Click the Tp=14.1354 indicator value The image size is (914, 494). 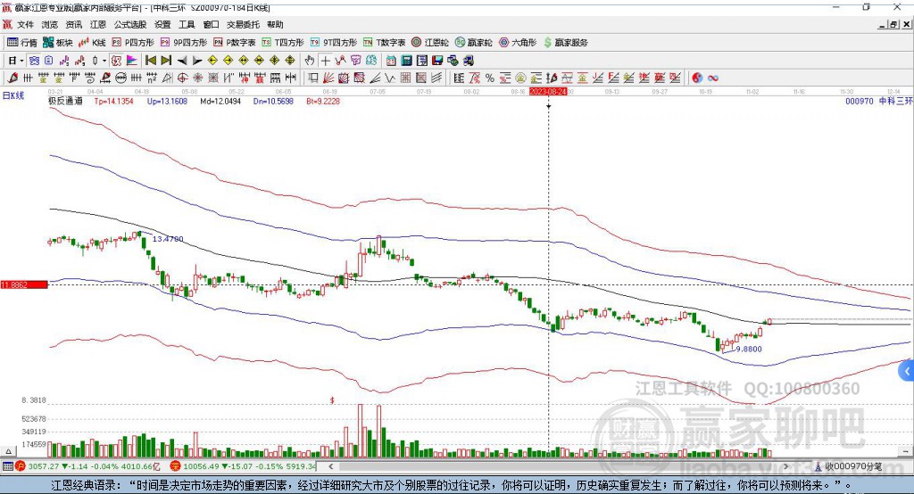[113, 101]
